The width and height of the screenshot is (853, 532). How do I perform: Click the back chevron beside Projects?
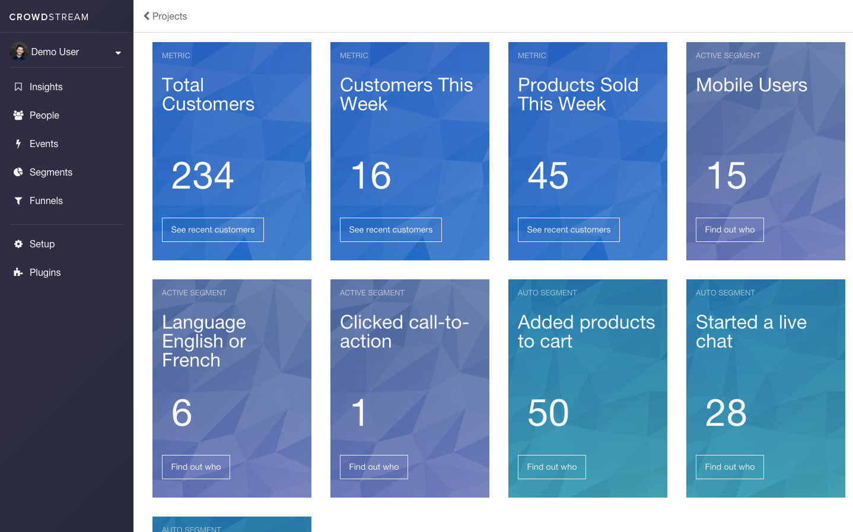click(x=147, y=16)
